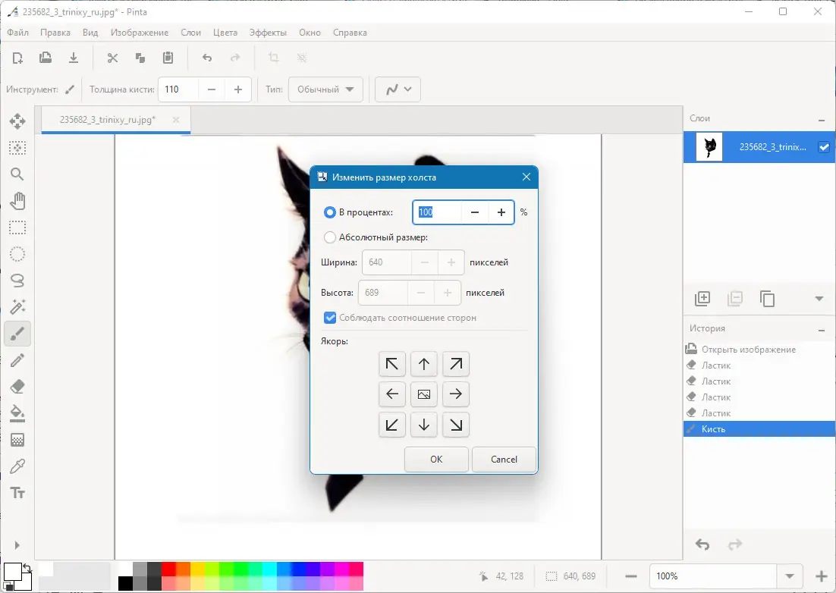This screenshot has height=593, width=836.
Task: Collapse the 'История' panel
Action: tap(822, 329)
